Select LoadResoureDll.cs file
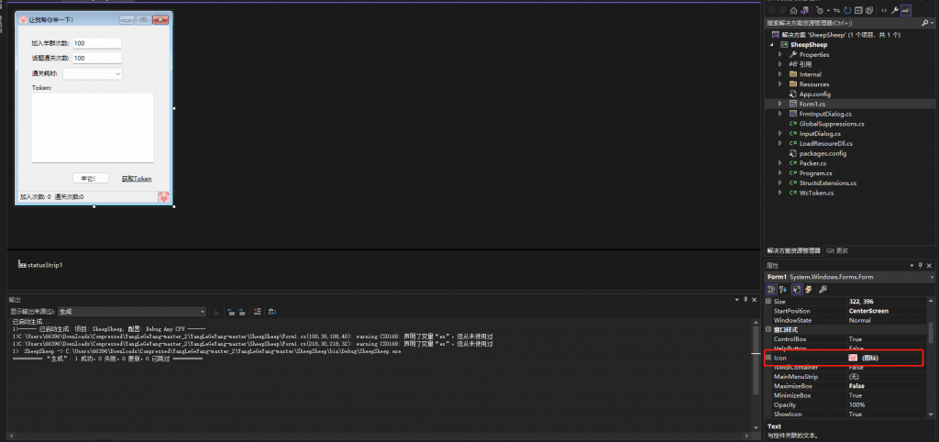The image size is (939, 442). click(x=826, y=143)
